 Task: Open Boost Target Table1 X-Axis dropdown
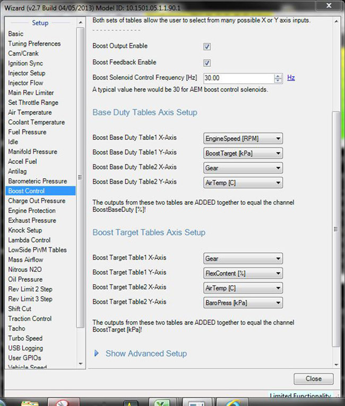click(x=243, y=259)
